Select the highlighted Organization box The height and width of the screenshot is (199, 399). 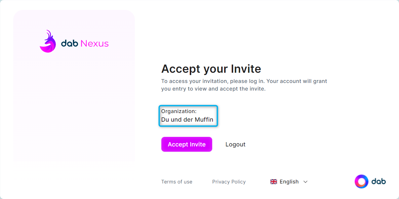pos(188,116)
